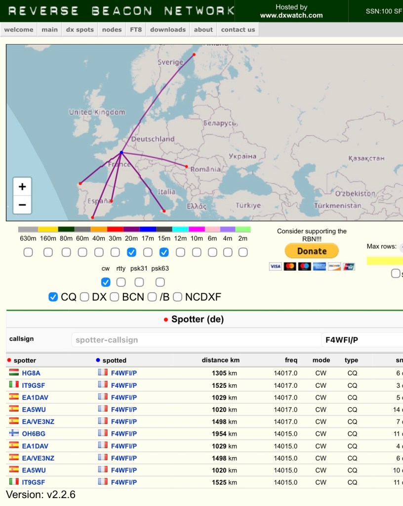Open the nodes tab

112,30
